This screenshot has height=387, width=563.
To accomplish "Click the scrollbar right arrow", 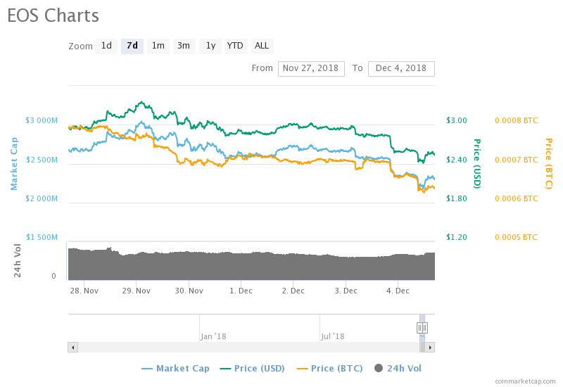I will click(x=430, y=347).
